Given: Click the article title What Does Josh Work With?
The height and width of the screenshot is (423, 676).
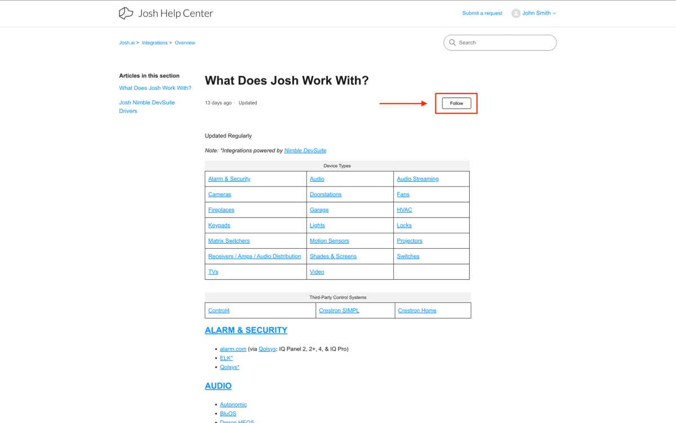Looking at the screenshot, I should (287, 81).
